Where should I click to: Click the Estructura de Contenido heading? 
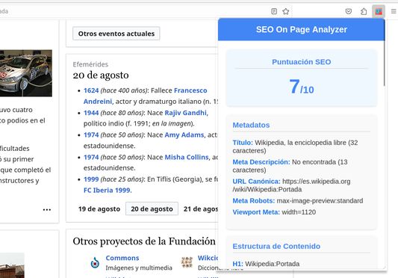tap(276, 246)
